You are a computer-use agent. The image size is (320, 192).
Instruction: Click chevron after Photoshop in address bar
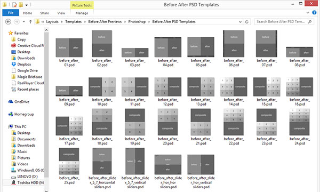pyautogui.click(x=149, y=22)
